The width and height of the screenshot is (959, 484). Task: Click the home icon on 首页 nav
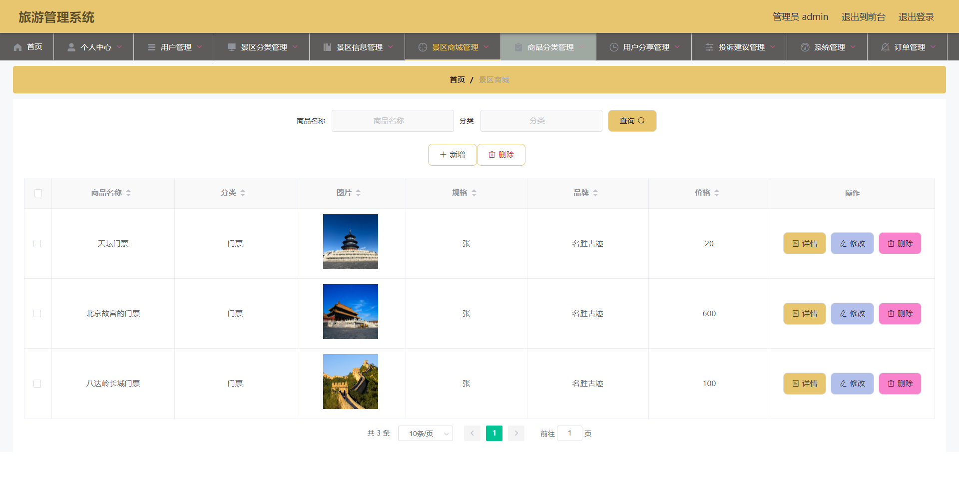[x=17, y=47]
